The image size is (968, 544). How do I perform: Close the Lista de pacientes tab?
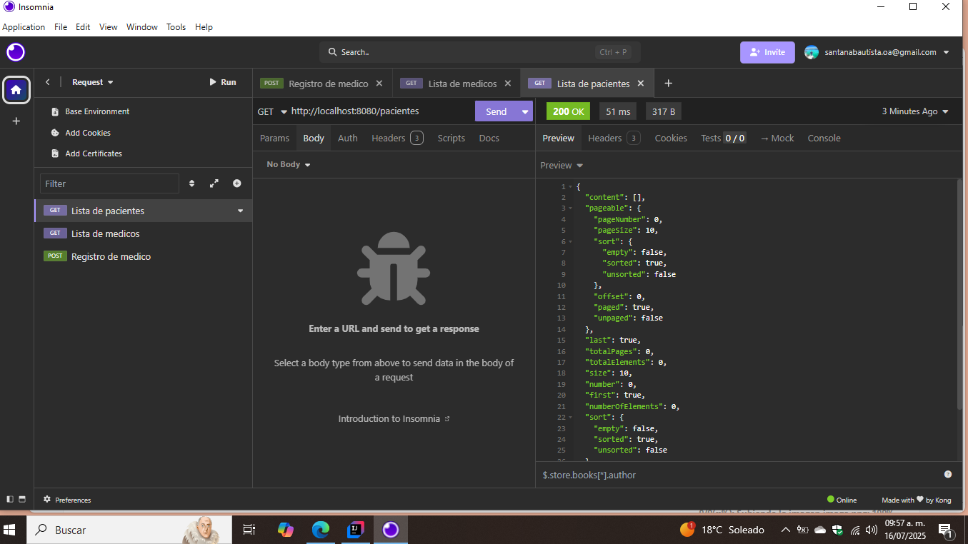click(641, 84)
